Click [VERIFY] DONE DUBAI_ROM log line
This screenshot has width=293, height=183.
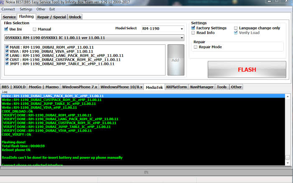coord(46,115)
